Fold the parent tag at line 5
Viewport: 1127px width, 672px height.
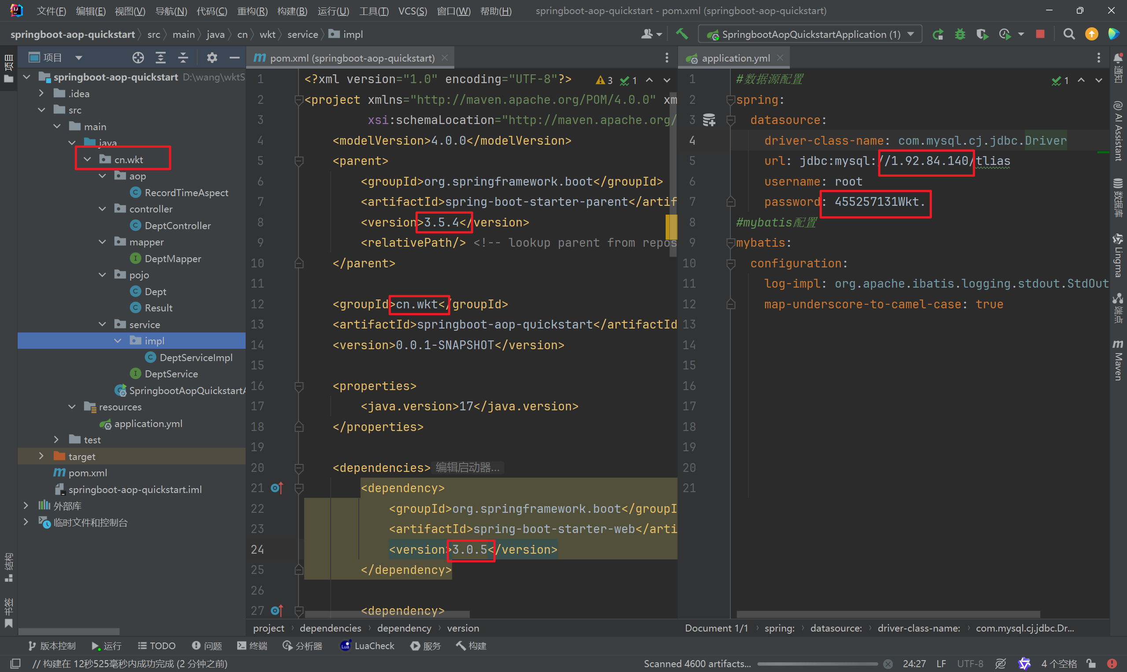[298, 161]
